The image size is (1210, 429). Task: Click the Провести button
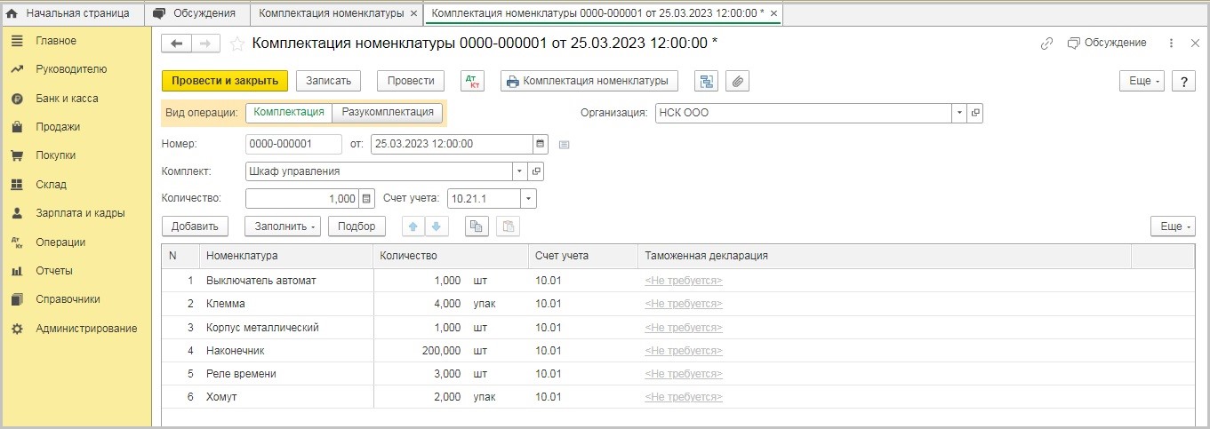pos(411,81)
